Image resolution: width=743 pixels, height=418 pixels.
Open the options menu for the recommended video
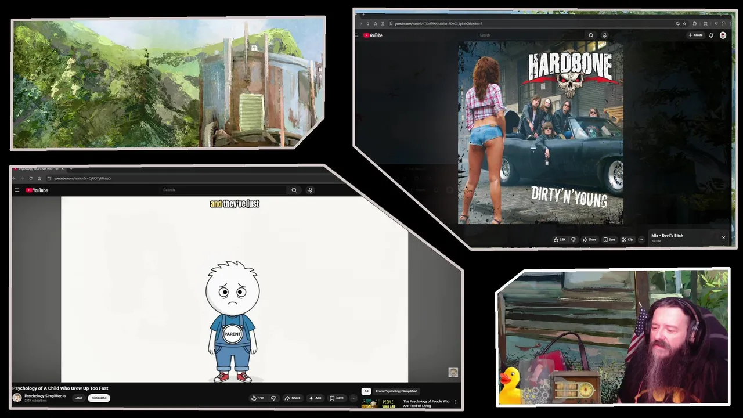coord(455,402)
